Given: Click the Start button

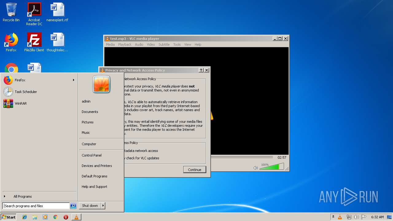Looking at the screenshot, I should tap(9, 217).
